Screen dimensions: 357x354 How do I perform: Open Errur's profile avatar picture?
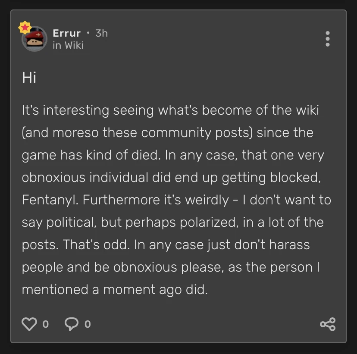coord(34,39)
